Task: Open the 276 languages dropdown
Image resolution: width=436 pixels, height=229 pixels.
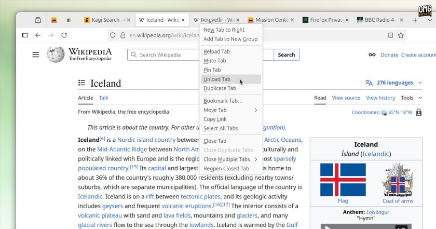Action: click(394, 83)
